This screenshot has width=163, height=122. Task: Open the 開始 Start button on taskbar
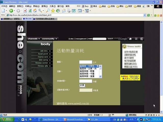pos(7,119)
